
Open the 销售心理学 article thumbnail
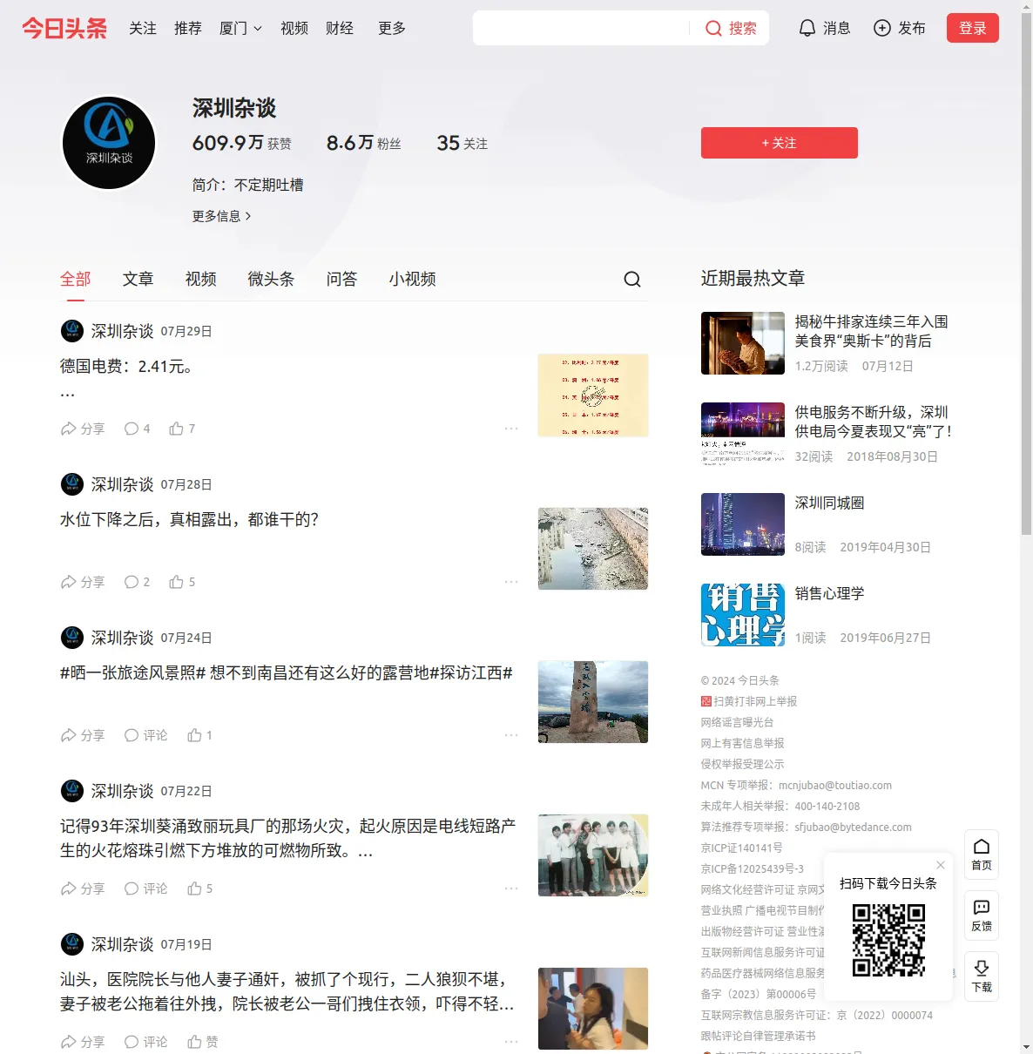[743, 615]
